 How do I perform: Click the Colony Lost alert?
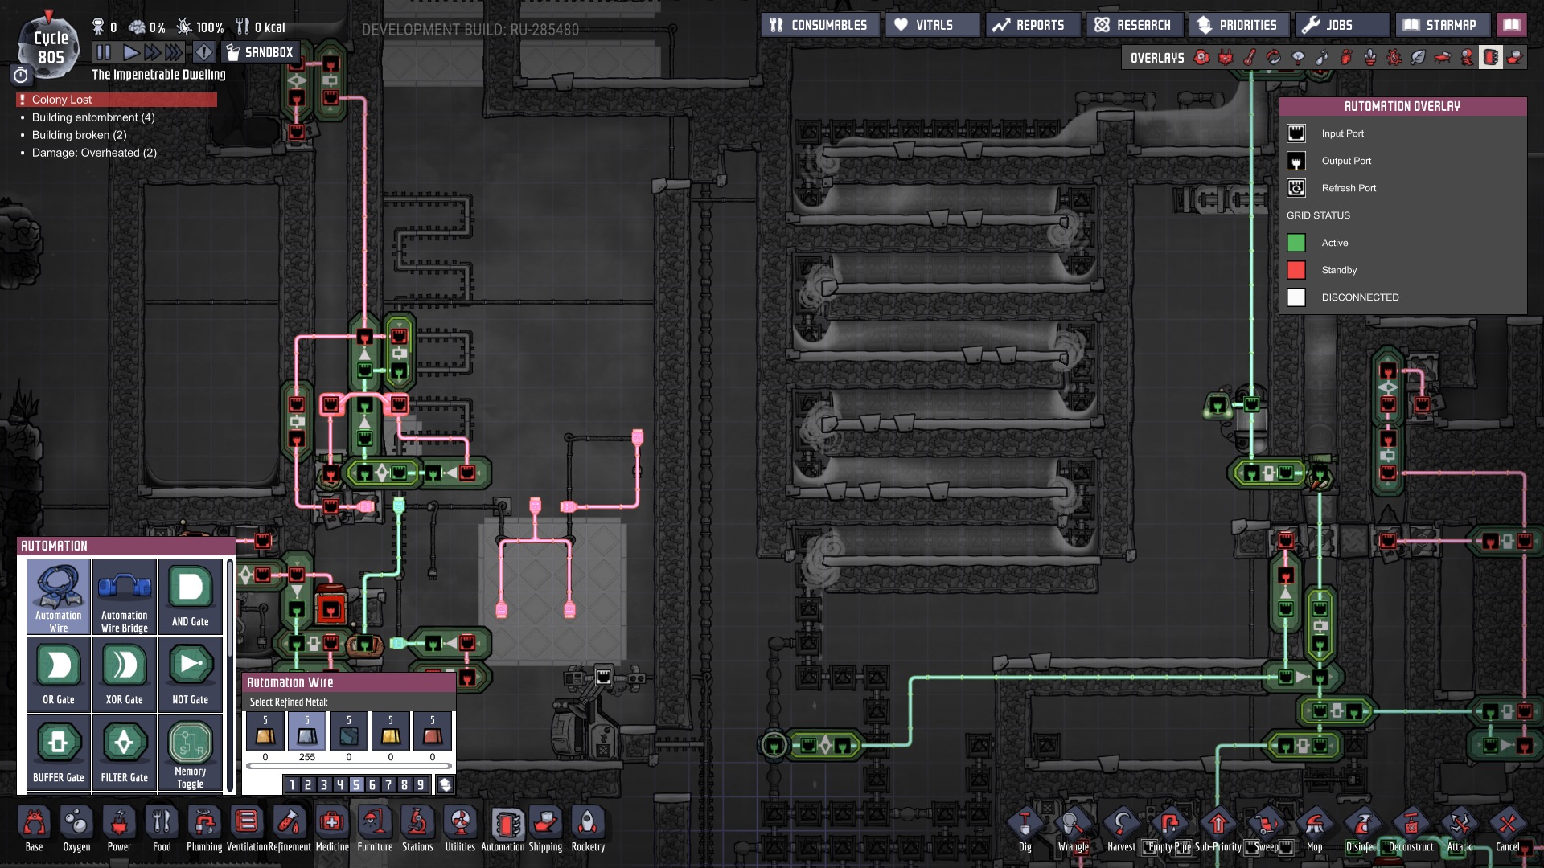click(x=117, y=100)
